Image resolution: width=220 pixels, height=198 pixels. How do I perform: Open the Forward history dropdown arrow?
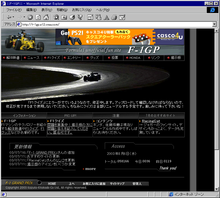pyautogui.click(x=24, y=17)
